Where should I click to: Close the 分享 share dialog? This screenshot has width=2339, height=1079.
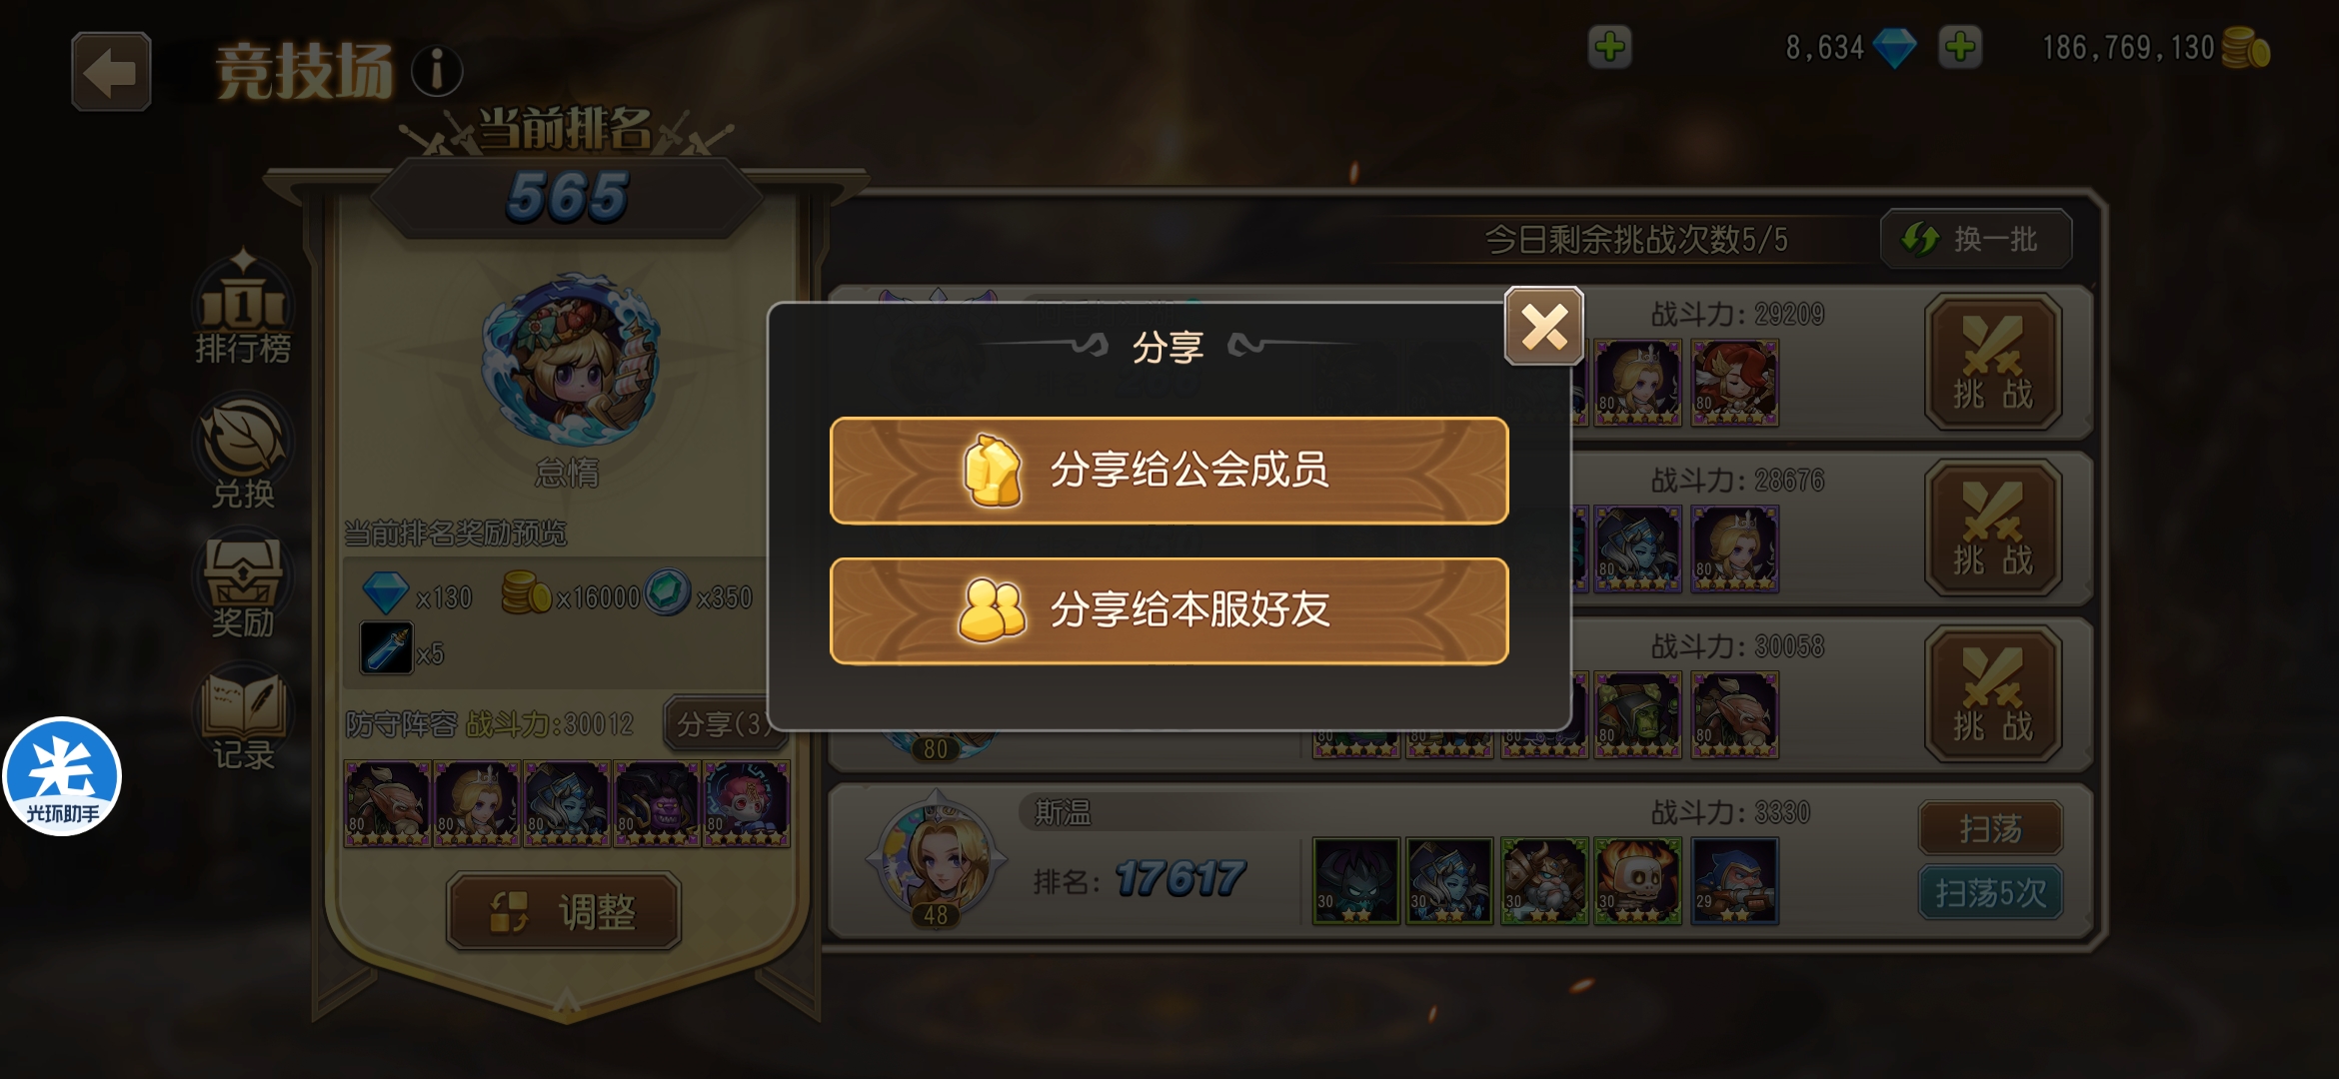pyautogui.click(x=1543, y=326)
